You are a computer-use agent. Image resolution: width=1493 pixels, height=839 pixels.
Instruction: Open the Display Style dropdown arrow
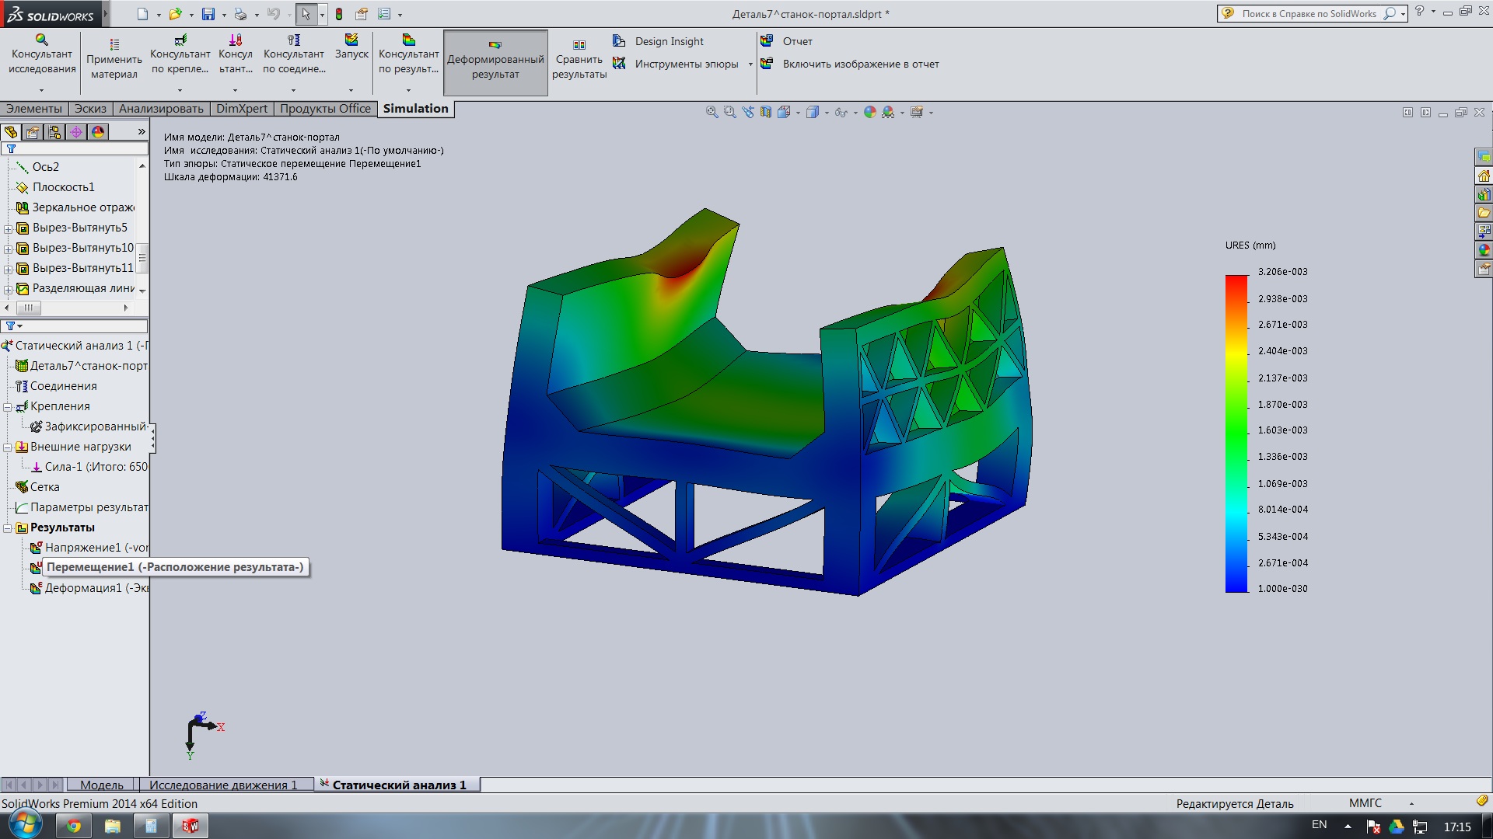[x=826, y=113]
